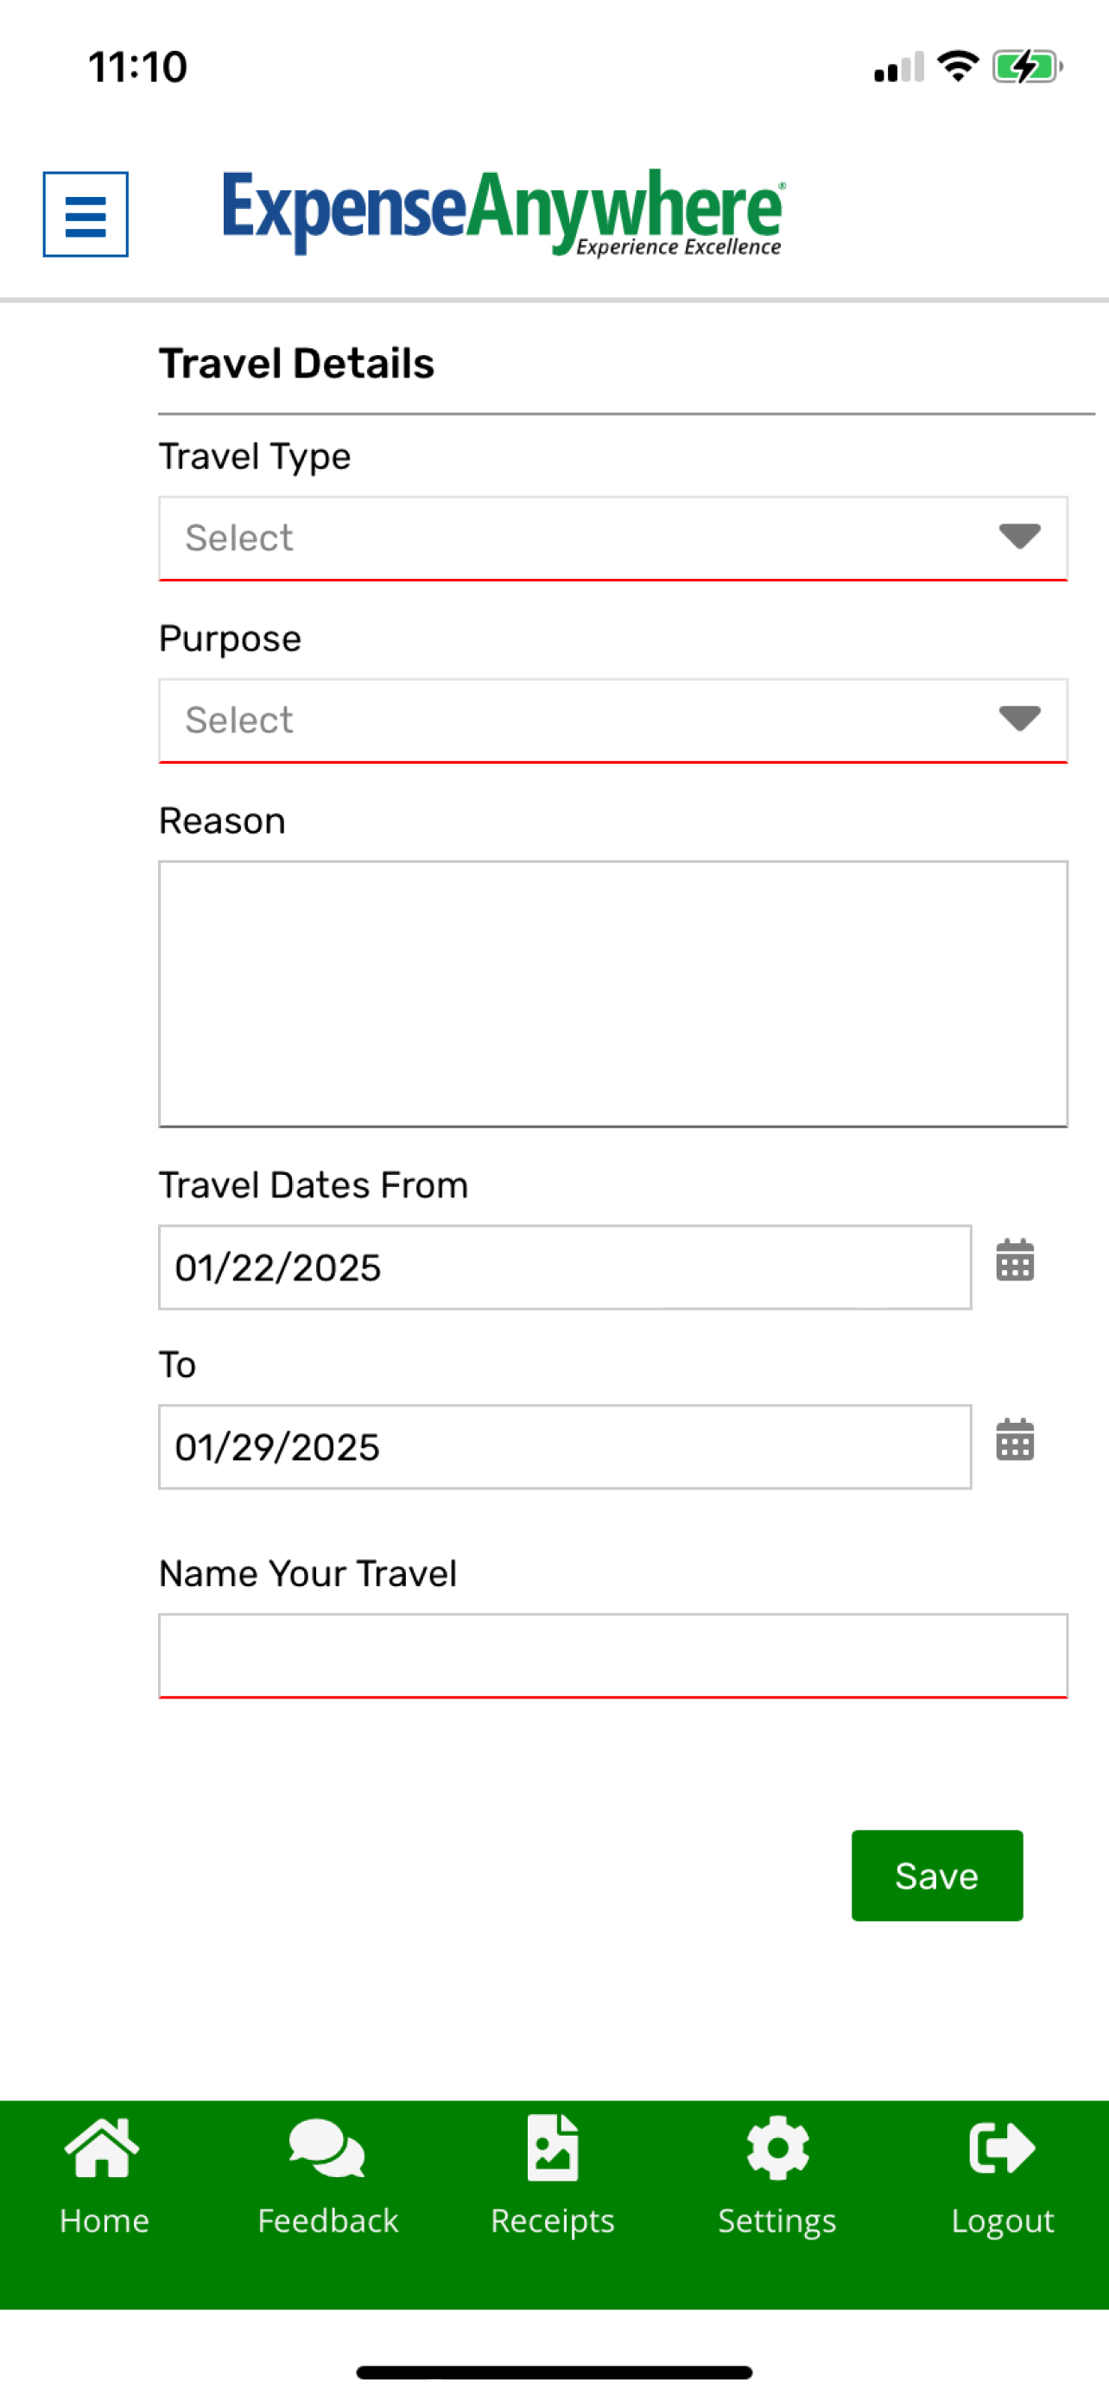This screenshot has height=2400, width=1109.
Task: Tap the Home icon
Action: (103, 2149)
